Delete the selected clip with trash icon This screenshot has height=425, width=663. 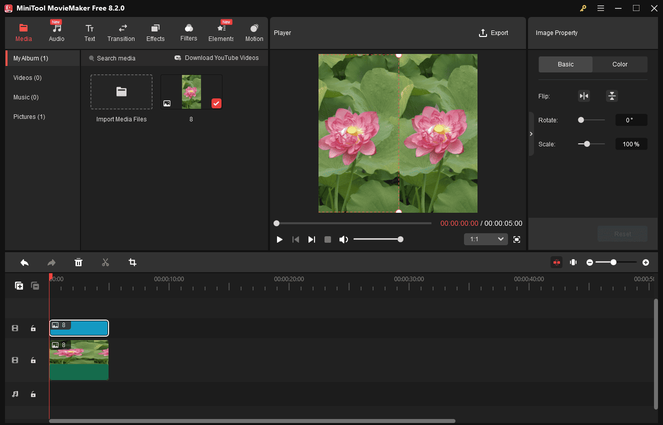(78, 262)
